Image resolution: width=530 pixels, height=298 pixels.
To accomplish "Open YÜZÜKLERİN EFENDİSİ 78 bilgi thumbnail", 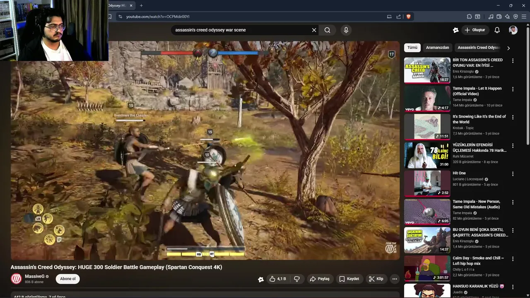I will coord(427,155).
